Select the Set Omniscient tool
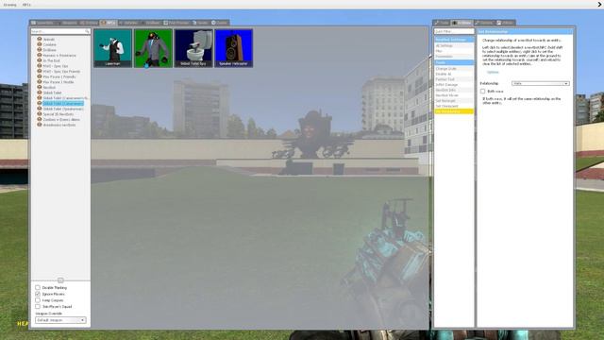Viewport: 604px width, 340px height. click(454, 106)
